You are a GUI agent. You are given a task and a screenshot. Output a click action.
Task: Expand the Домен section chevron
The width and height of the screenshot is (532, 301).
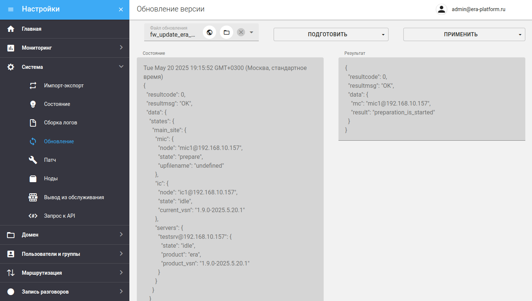[x=121, y=234]
